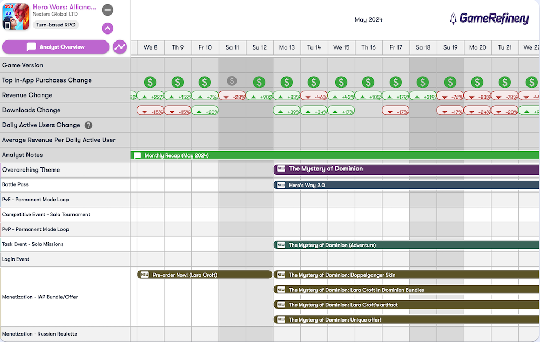This screenshot has width=540, height=342.
Task: Click the Nexters Global LTD publisher name
Action: [55, 14]
